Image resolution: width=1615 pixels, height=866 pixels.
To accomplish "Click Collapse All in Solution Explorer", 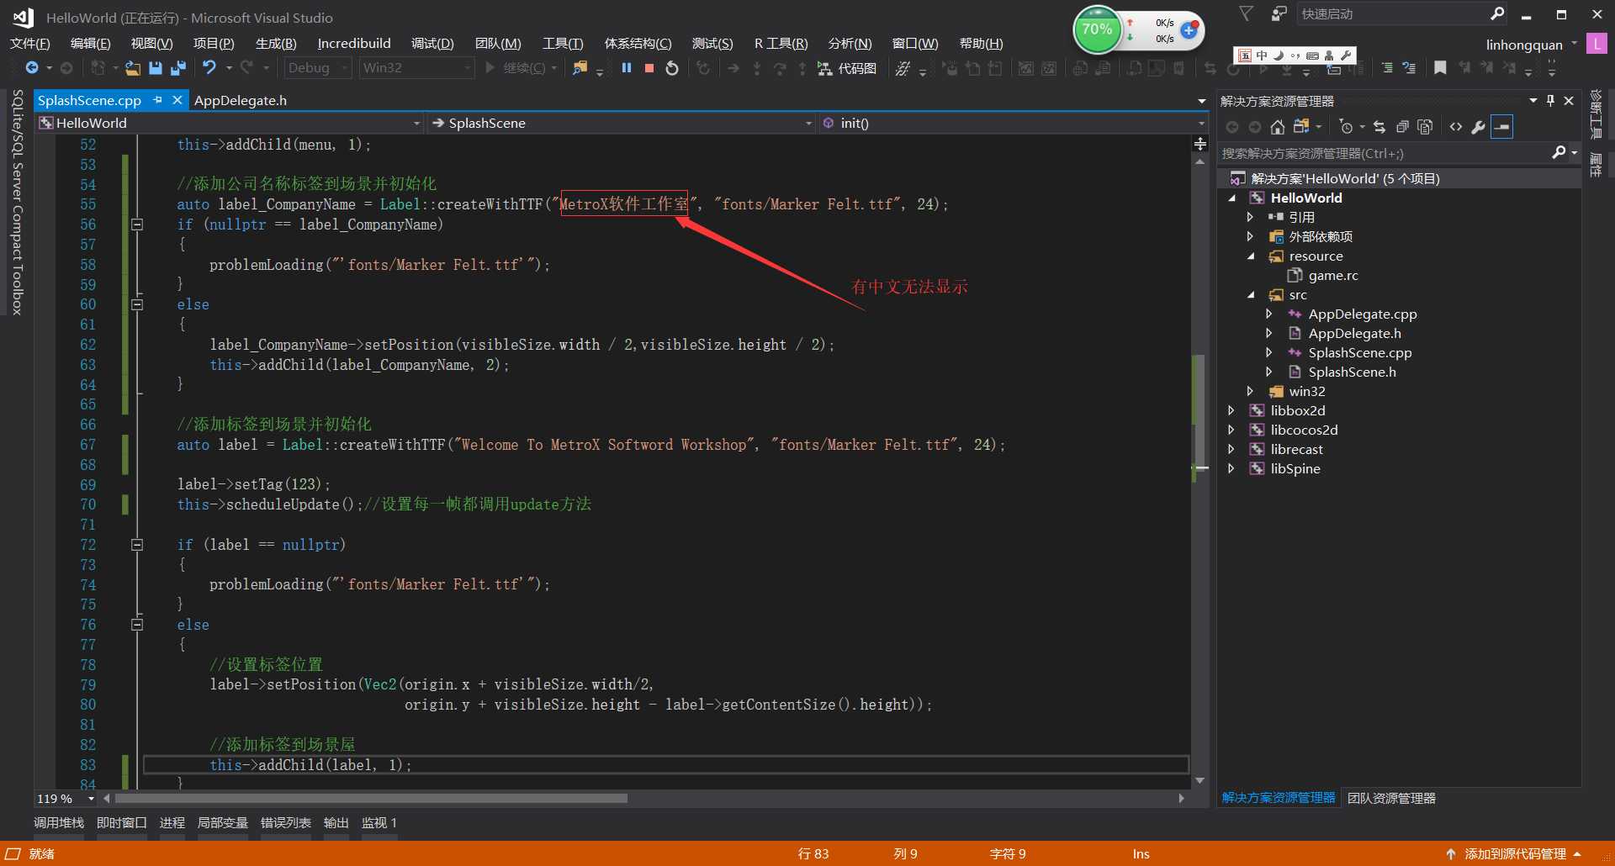I will click(1402, 127).
